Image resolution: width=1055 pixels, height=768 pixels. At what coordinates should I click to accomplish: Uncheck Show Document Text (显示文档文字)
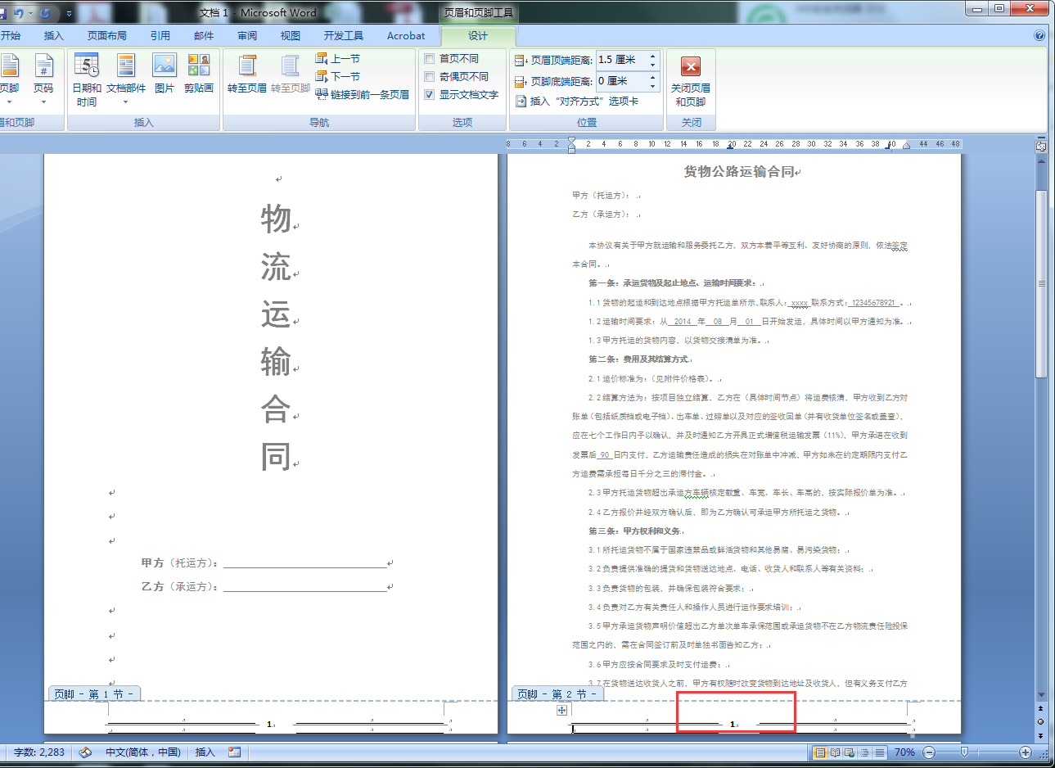430,95
